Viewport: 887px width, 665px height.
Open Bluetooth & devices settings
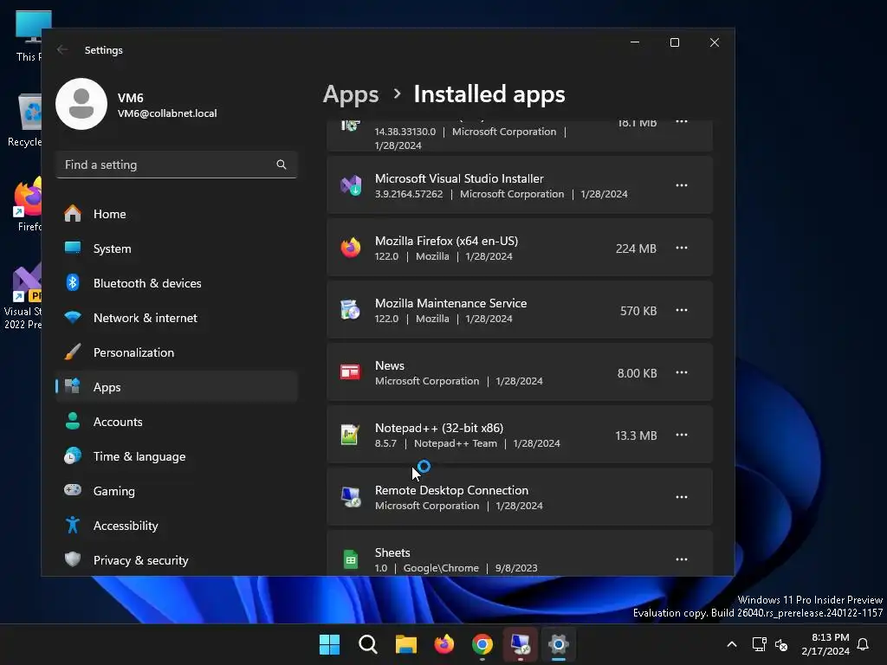pos(177,283)
